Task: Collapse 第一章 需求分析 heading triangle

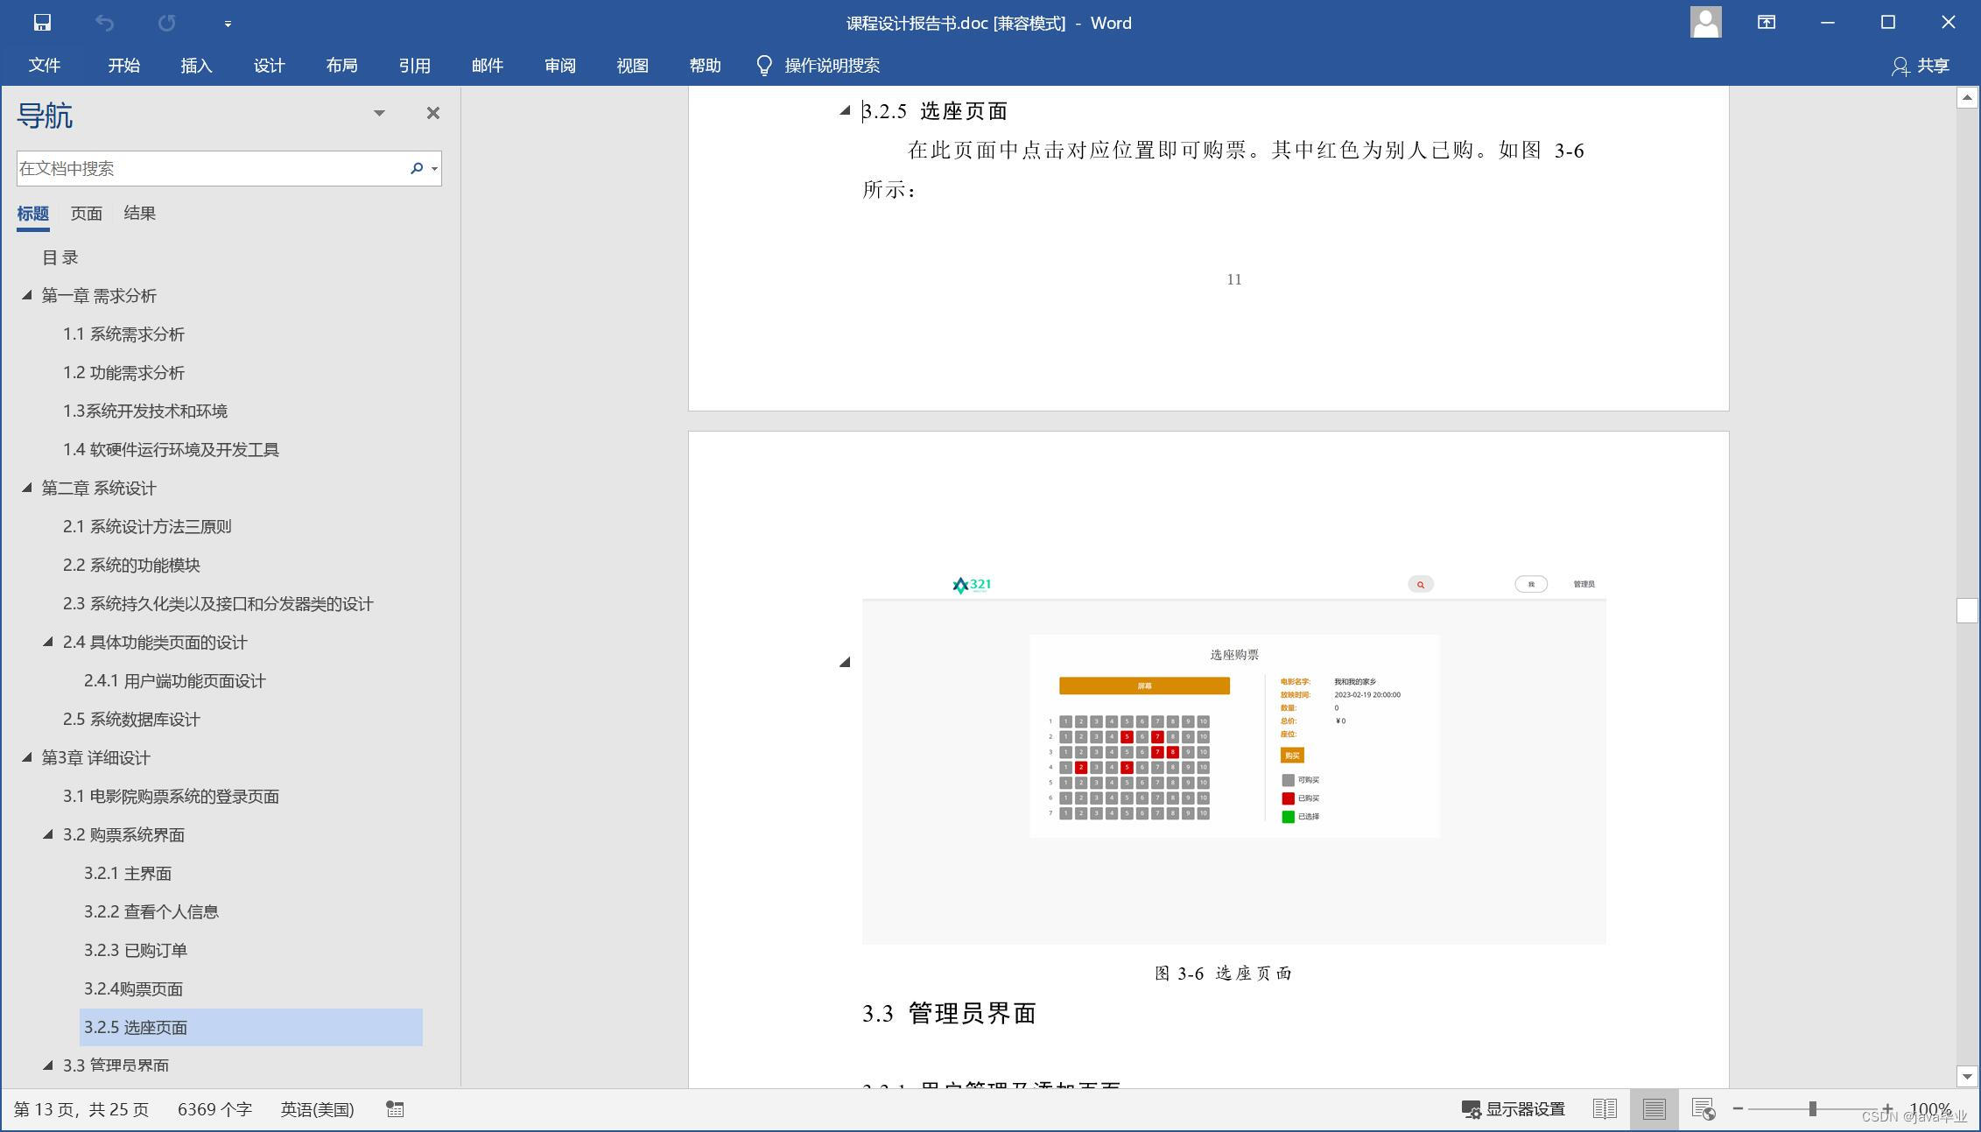Action: [27, 295]
